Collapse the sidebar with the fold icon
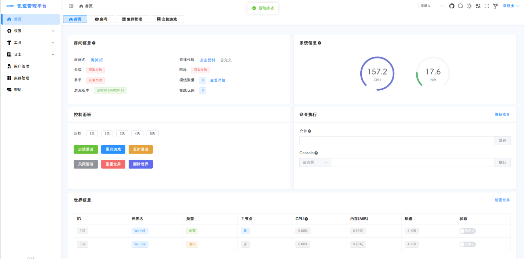This screenshot has height=259, width=524. pos(71,6)
